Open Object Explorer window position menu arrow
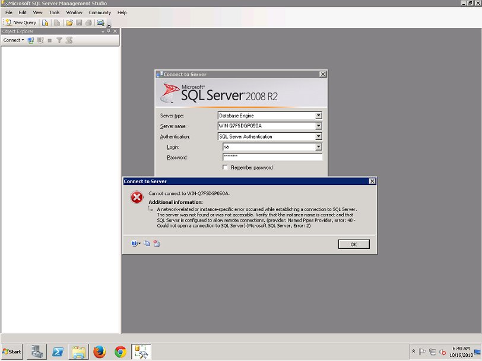This screenshot has width=482, height=361. 103,31
